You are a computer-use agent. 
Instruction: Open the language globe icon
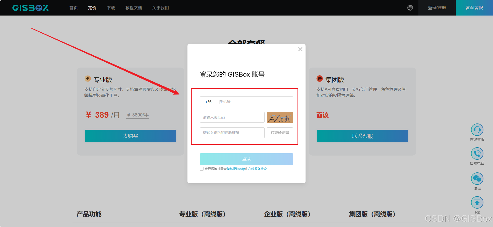pos(410,8)
